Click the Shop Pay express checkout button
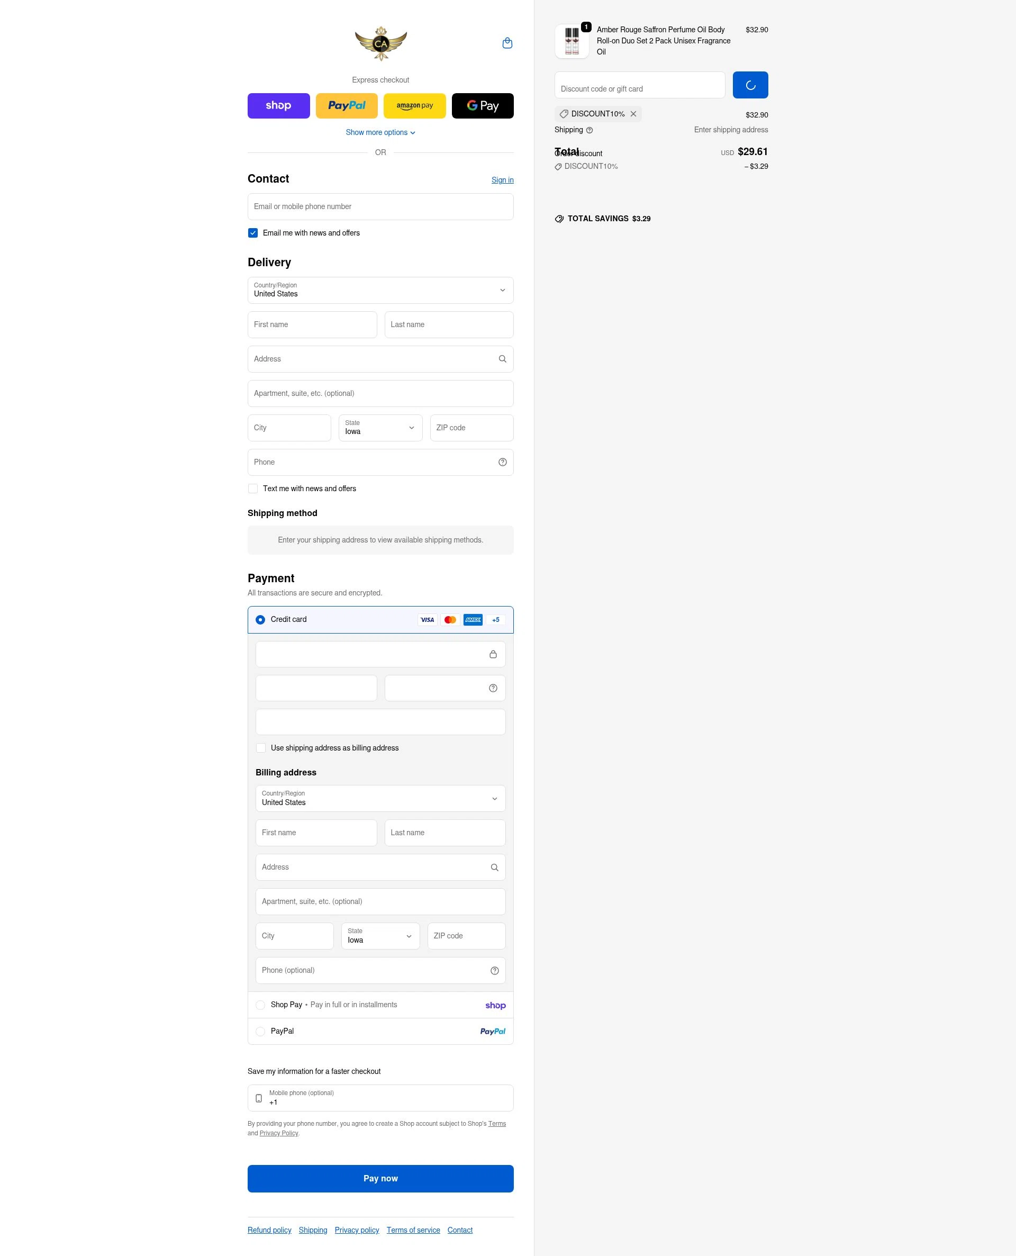Image resolution: width=1016 pixels, height=1256 pixels. coord(278,105)
